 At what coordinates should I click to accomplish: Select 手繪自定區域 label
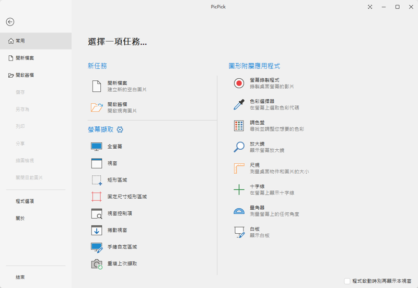pos(122,247)
